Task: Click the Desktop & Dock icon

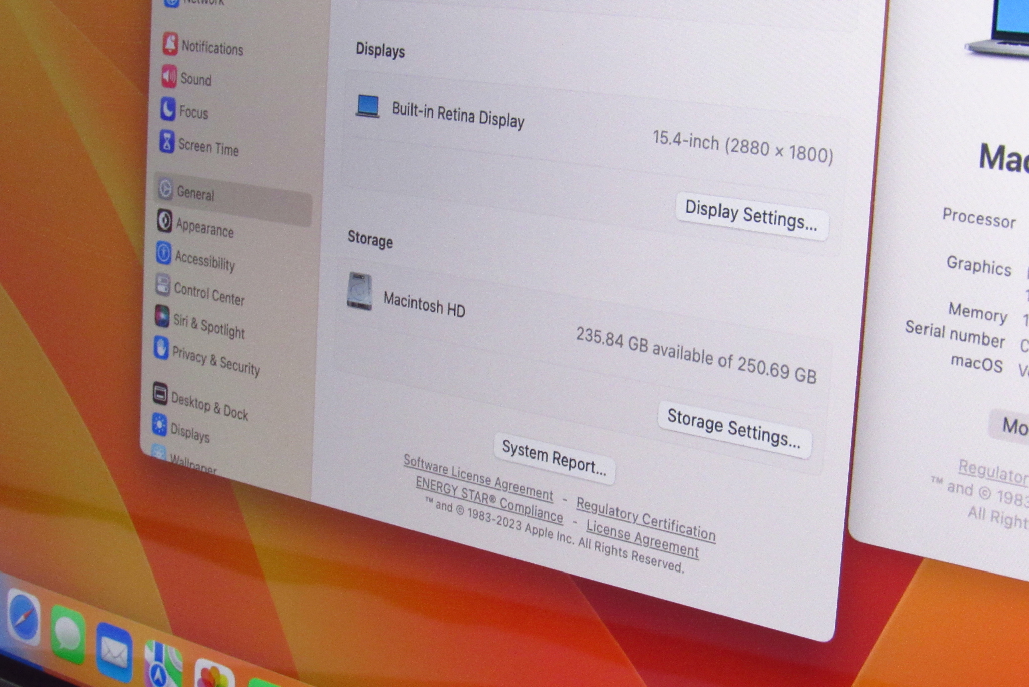Action: click(x=160, y=393)
